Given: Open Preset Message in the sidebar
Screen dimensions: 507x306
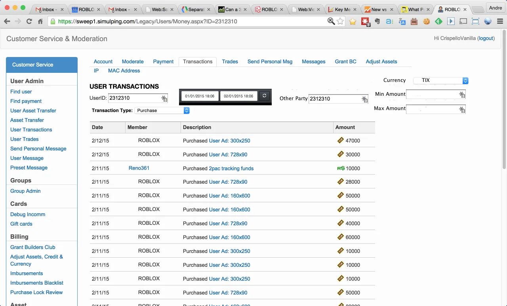Looking at the screenshot, I should 29,167.
